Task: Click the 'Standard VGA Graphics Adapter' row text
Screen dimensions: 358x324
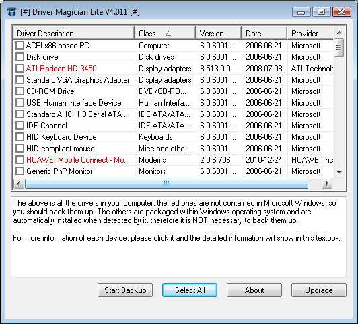Action: click(78, 80)
